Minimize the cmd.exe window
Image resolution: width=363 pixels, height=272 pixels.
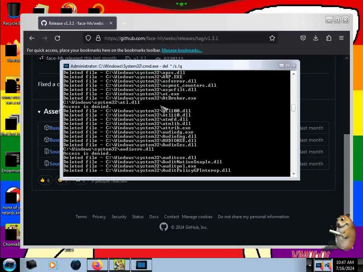[x=281, y=66]
